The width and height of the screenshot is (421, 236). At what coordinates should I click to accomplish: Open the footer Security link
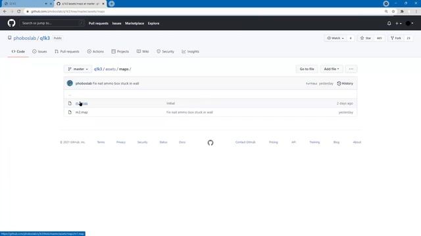point(142,142)
